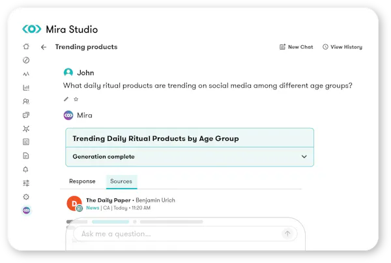
Task: Click the News category label
Action: tap(93, 208)
